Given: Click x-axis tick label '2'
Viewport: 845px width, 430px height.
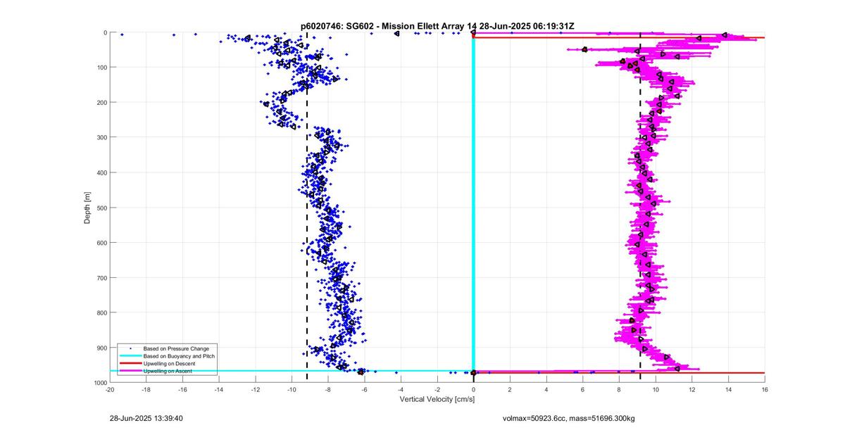Looking at the screenshot, I should [510, 389].
